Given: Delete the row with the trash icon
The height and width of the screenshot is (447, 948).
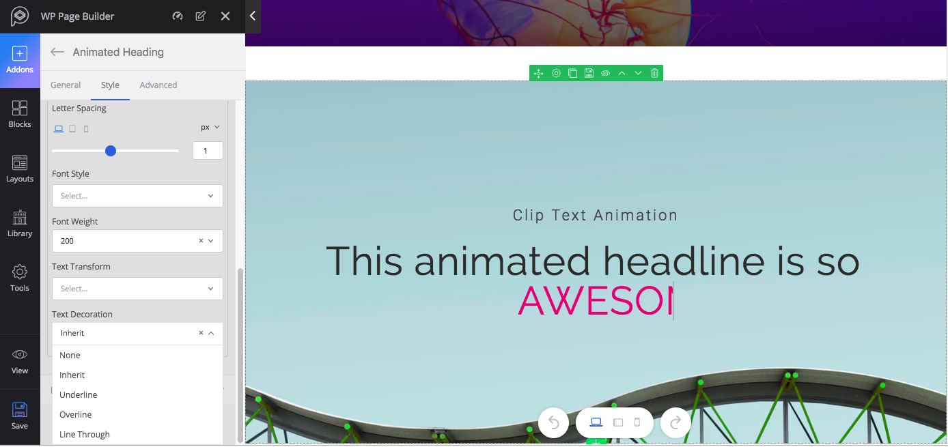Looking at the screenshot, I should 654,73.
